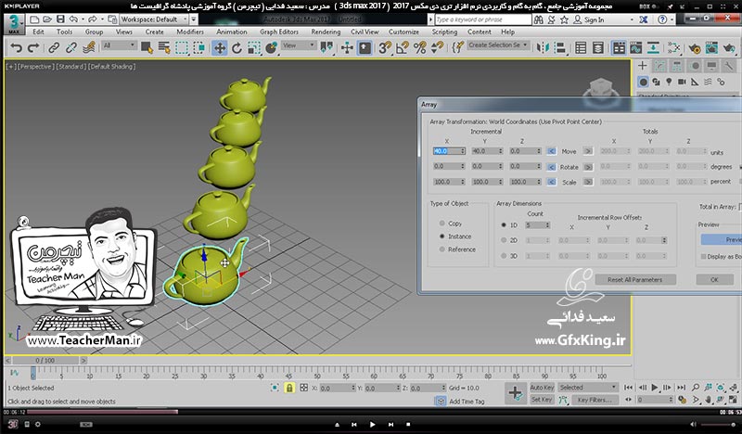Select the Bind to Space Warp tool
The width and height of the screenshot is (742, 434).
(88, 48)
